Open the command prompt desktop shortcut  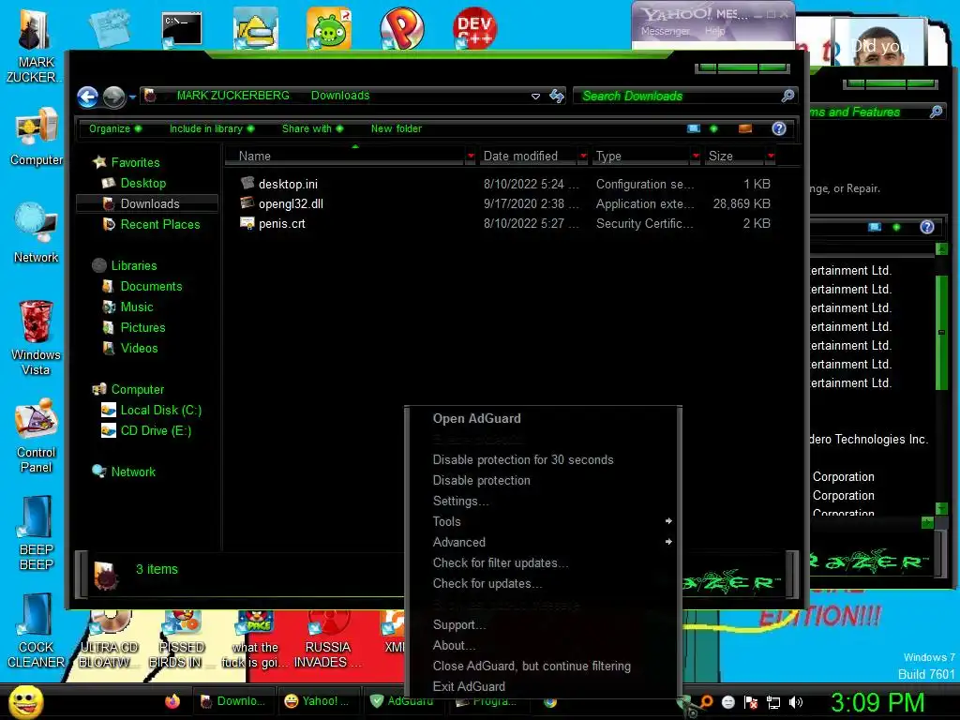point(182,29)
